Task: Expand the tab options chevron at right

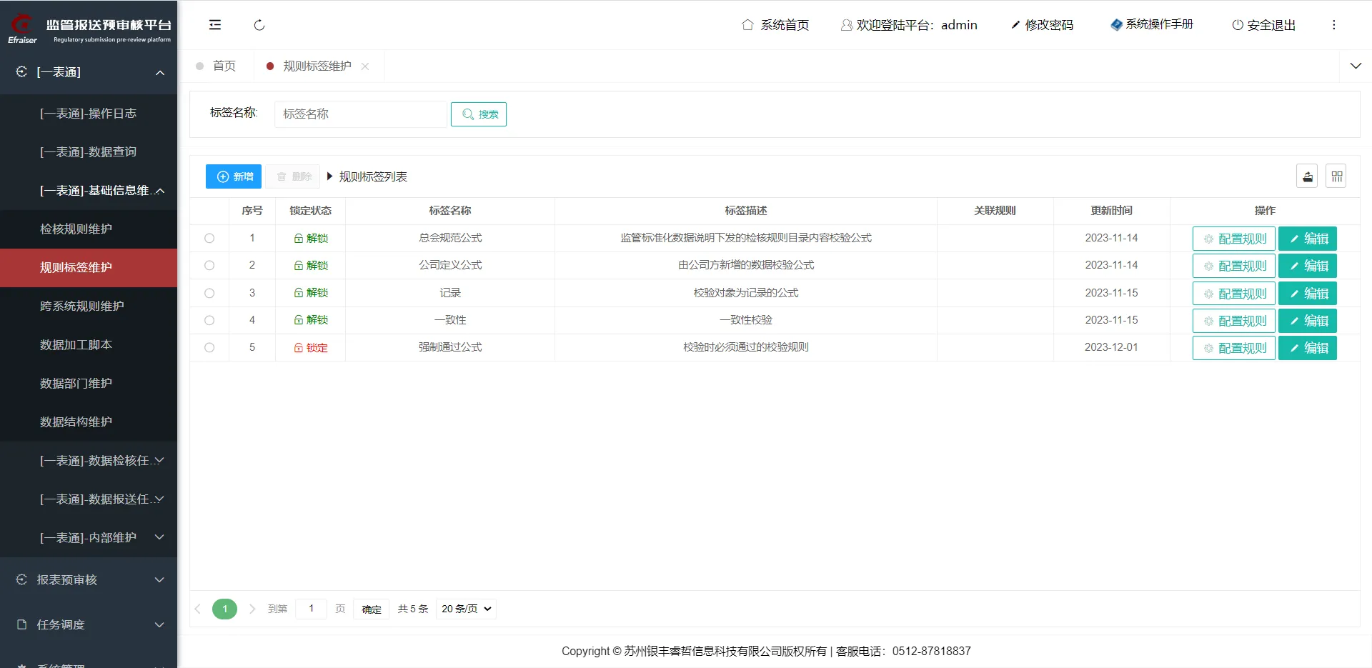Action: tap(1355, 66)
